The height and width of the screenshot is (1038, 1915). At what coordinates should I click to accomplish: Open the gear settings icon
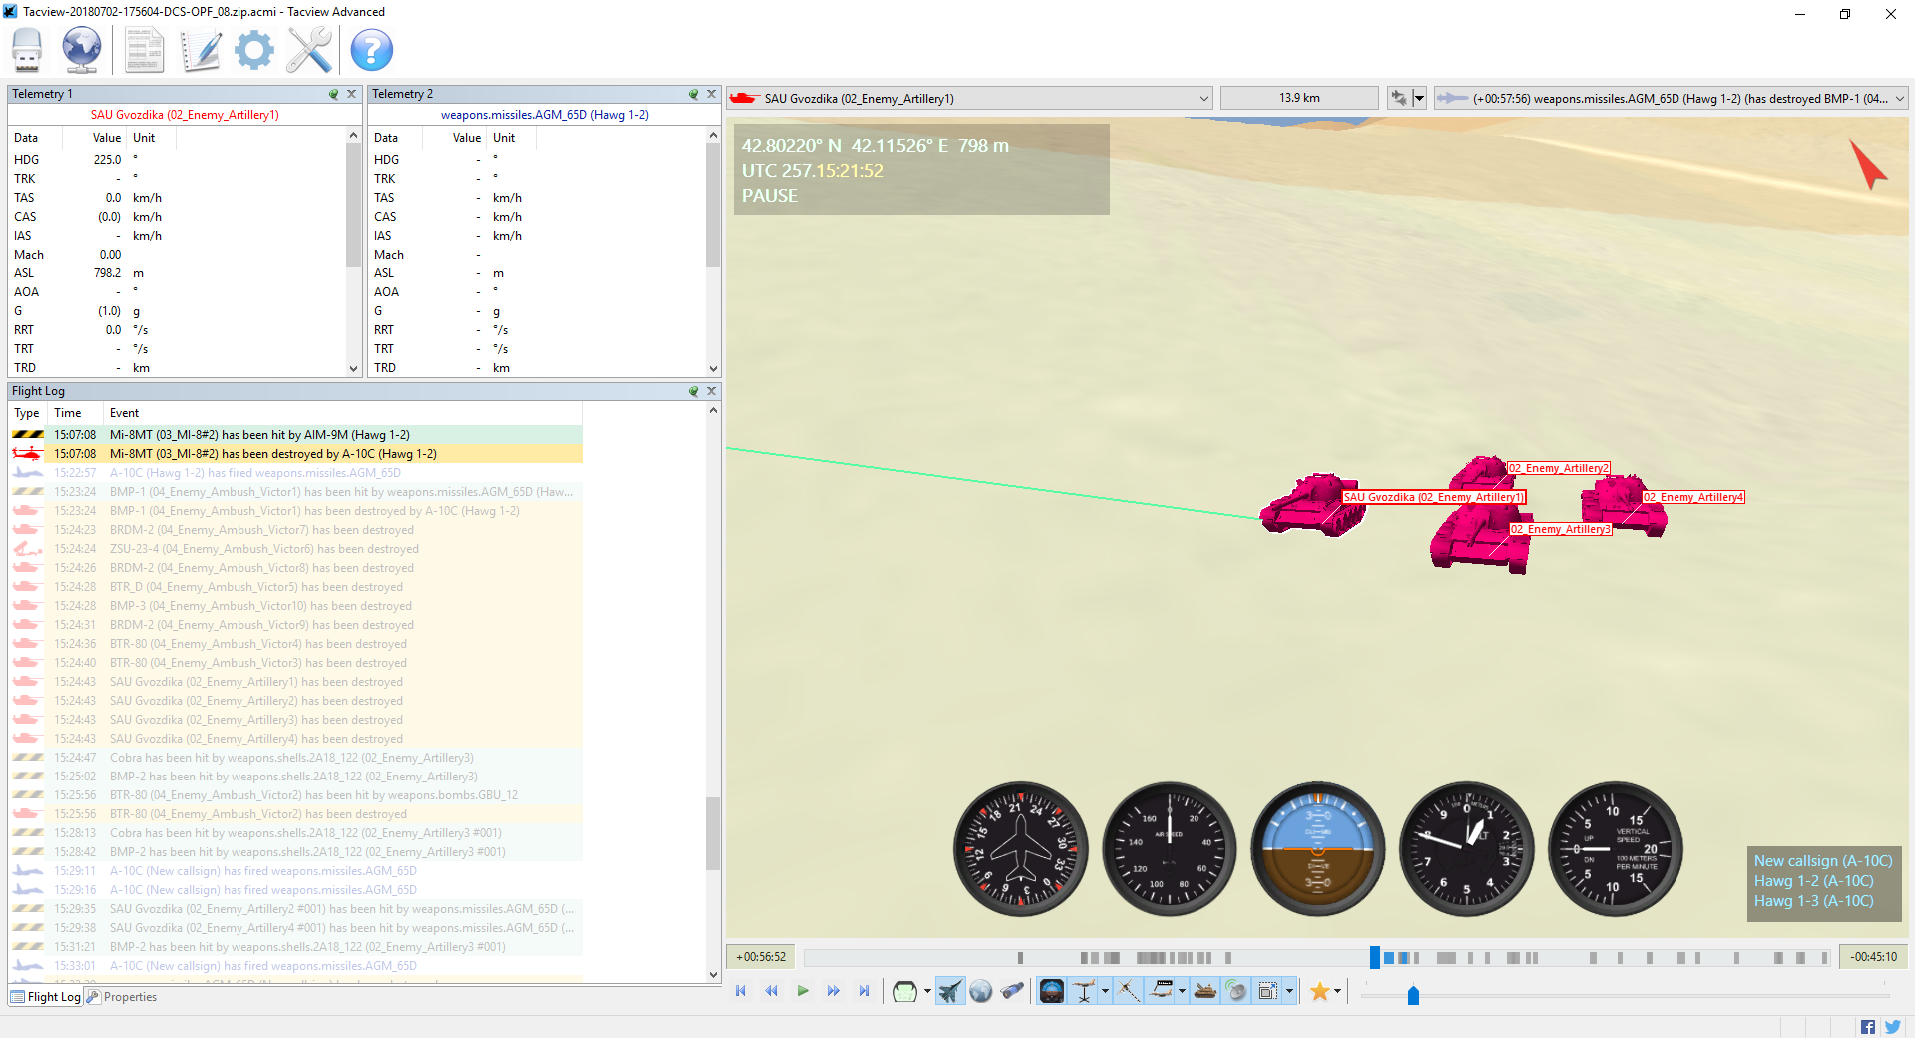click(254, 50)
